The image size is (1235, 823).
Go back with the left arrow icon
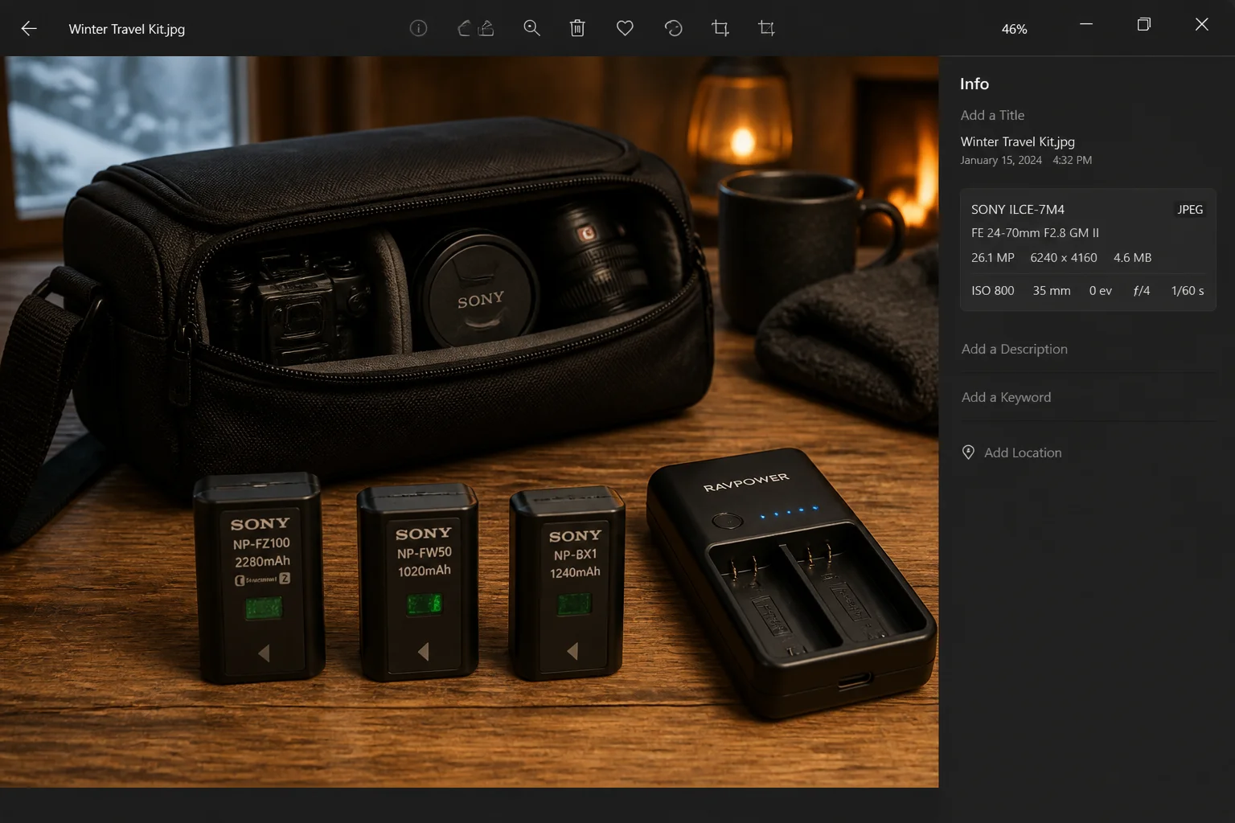pyautogui.click(x=29, y=29)
